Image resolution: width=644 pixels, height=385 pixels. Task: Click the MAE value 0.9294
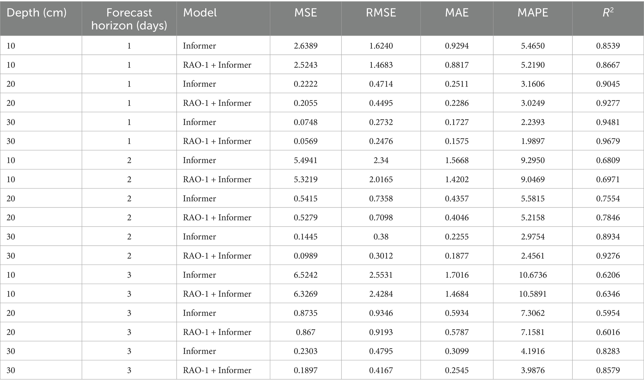tap(457, 46)
